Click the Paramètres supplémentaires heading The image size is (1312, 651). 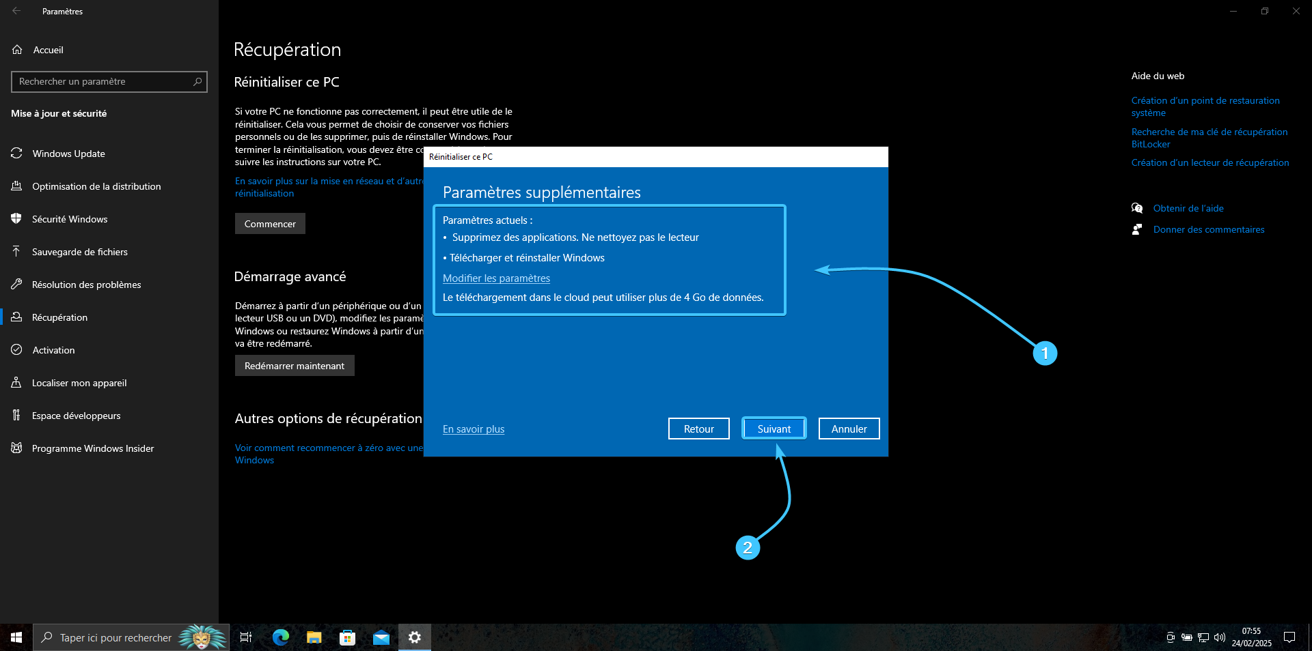(x=542, y=192)
